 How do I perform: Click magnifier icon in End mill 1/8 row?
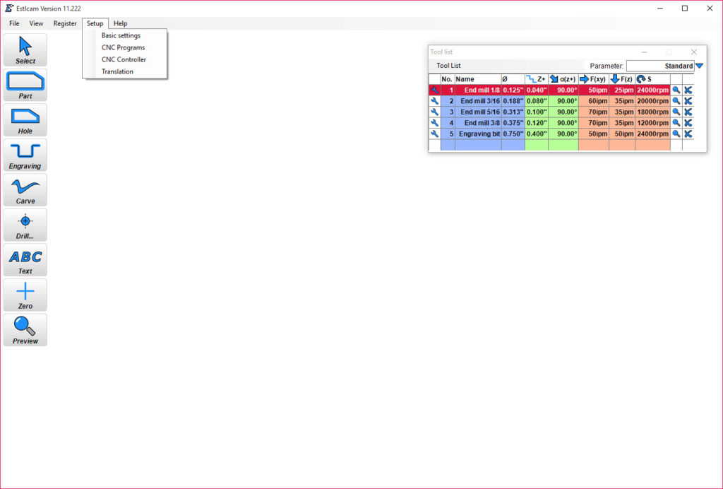676,90
